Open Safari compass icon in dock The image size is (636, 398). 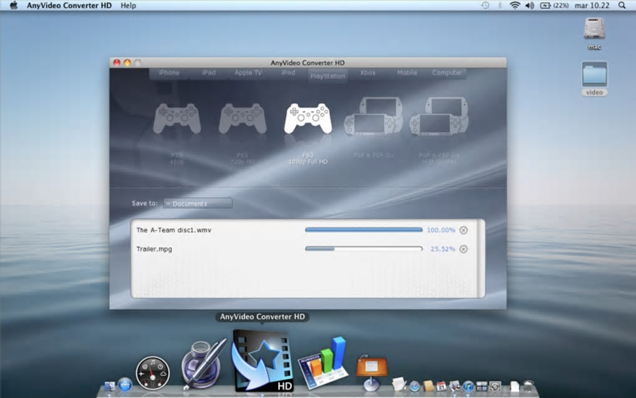click(x=415, y=386)
